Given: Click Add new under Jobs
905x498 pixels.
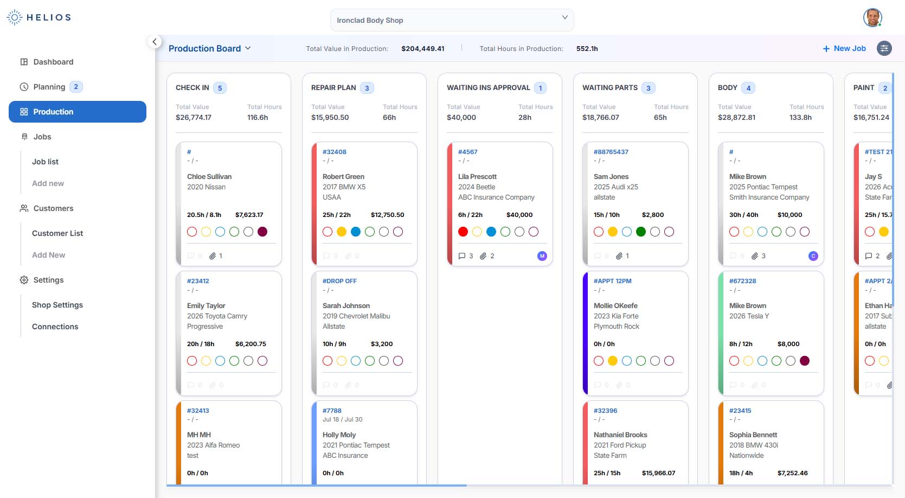Looking at the screenshot, I should coord(48,183).
